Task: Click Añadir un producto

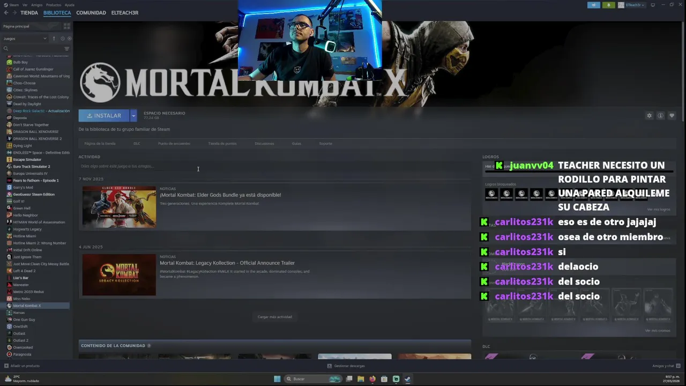Action: 22,366
